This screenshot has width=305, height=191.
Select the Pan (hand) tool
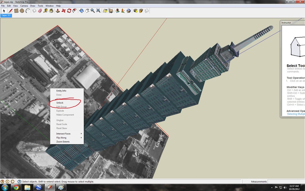87,11
